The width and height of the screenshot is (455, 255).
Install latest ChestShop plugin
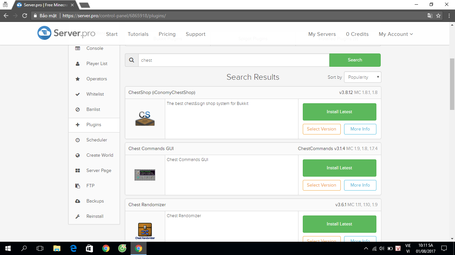(339, 112)
